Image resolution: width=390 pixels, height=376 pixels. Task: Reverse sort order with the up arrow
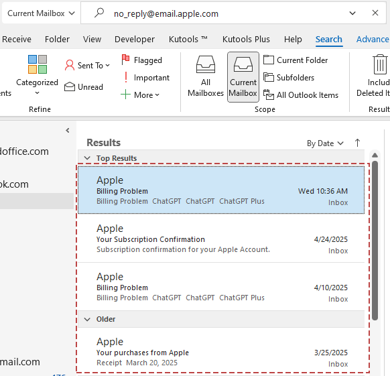(x=357, y=143)
